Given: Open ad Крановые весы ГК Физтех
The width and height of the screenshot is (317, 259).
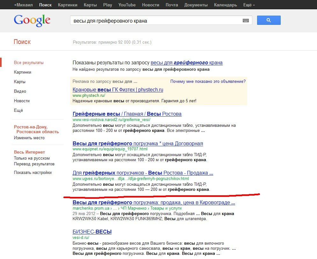Looking at the screenshot, I should tap(118, 90).
